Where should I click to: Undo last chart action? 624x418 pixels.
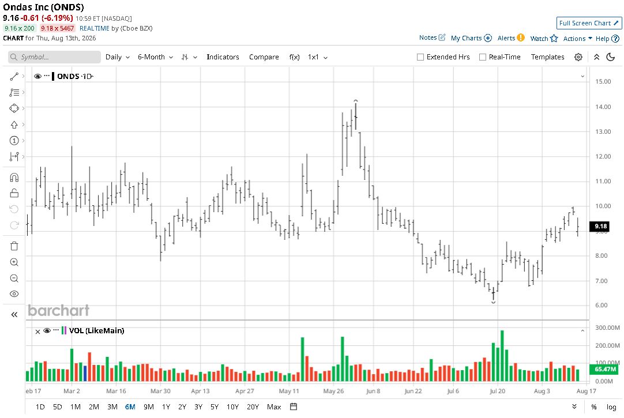14,209
